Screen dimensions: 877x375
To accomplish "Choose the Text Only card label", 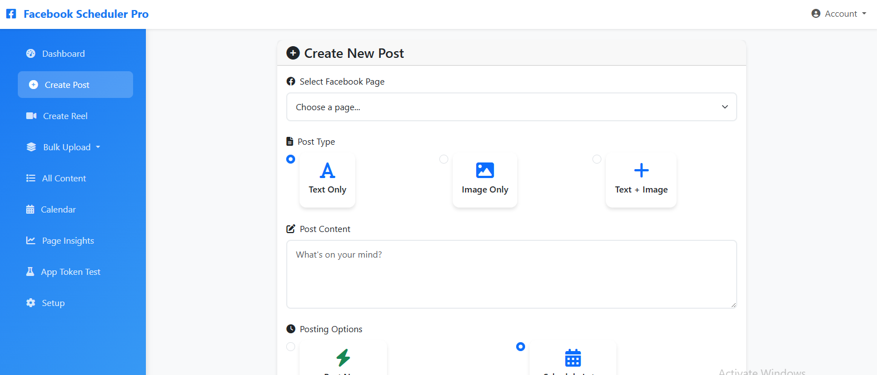I will pyautogui.click(x=327, y=190).
